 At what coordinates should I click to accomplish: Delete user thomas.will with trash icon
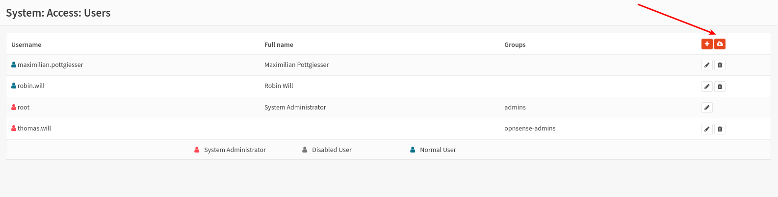point(720,129)
